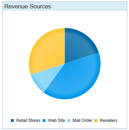Click the edge between Resellers and Retail Stores slices
This screenshot has height=130, width=129.
click(x=65, y=46)
